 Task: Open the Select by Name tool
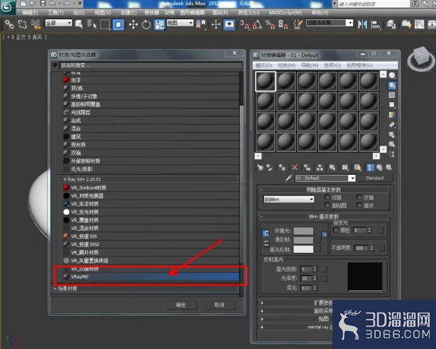tap(91, 24)
